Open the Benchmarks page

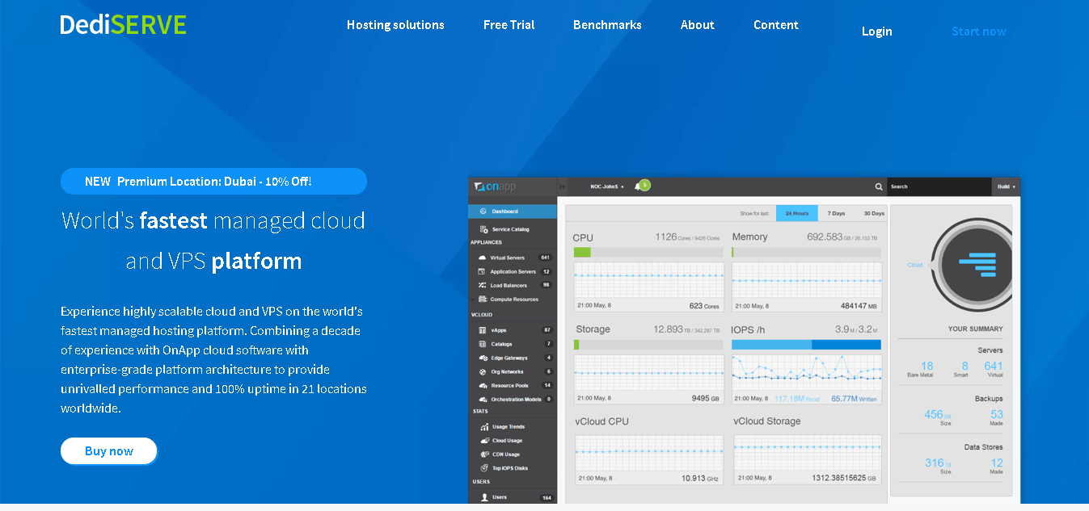point(607,25)
